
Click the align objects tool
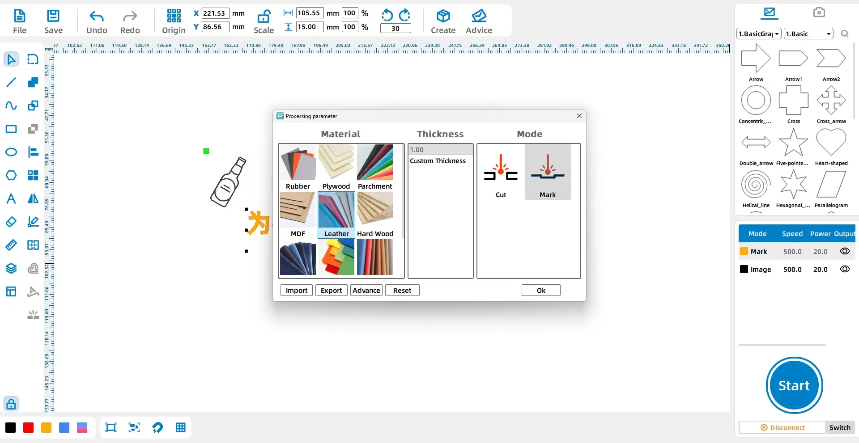pyautogui.click(x=33, y=152)
